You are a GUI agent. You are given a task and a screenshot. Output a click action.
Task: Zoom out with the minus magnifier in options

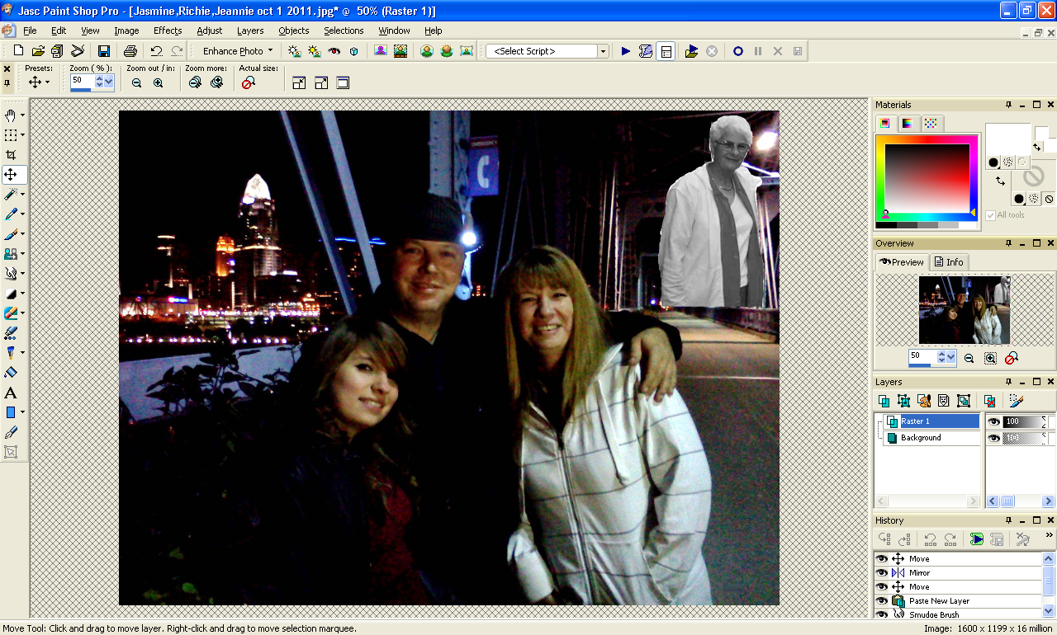tap(136, 82)
